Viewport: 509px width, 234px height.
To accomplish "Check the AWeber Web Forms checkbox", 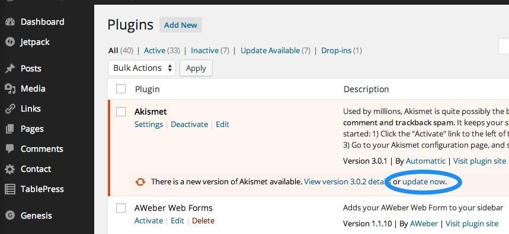I will tap(121, 208).
